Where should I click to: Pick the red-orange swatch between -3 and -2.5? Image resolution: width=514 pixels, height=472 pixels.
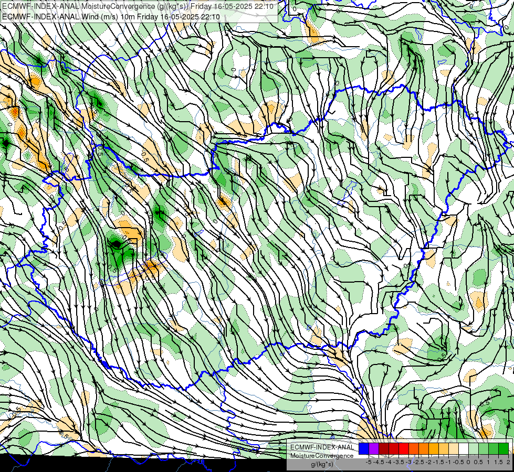(414, 449)
